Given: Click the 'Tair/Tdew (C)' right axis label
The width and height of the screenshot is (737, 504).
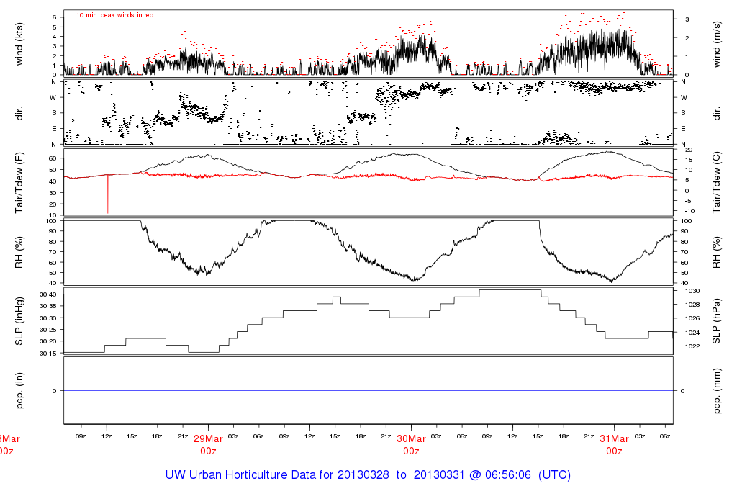Looking at the screenshot, I should (x=717, y=182).
